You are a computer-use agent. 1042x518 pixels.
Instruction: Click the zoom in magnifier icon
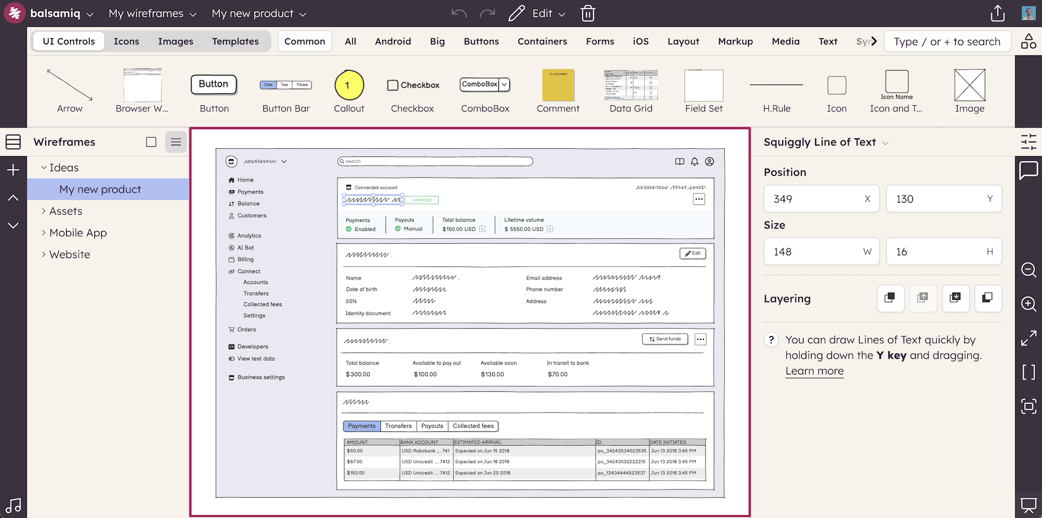1028,304
